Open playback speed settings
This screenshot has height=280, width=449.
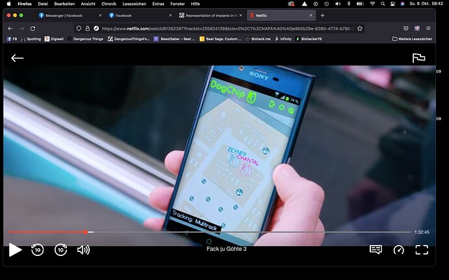point(399,249)
